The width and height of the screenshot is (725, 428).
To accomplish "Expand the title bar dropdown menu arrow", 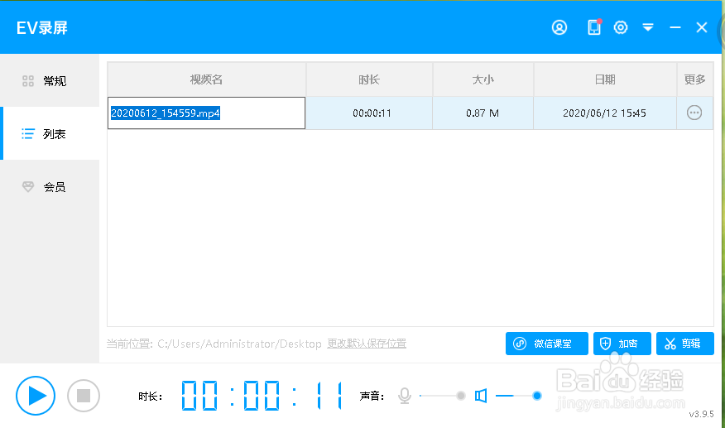I will click(x=648, y=28).
